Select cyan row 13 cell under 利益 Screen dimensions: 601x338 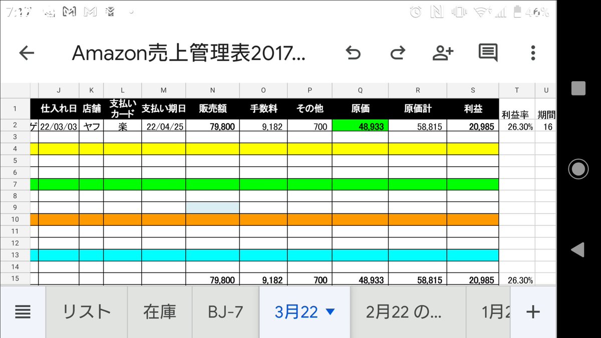click(473, 255)
